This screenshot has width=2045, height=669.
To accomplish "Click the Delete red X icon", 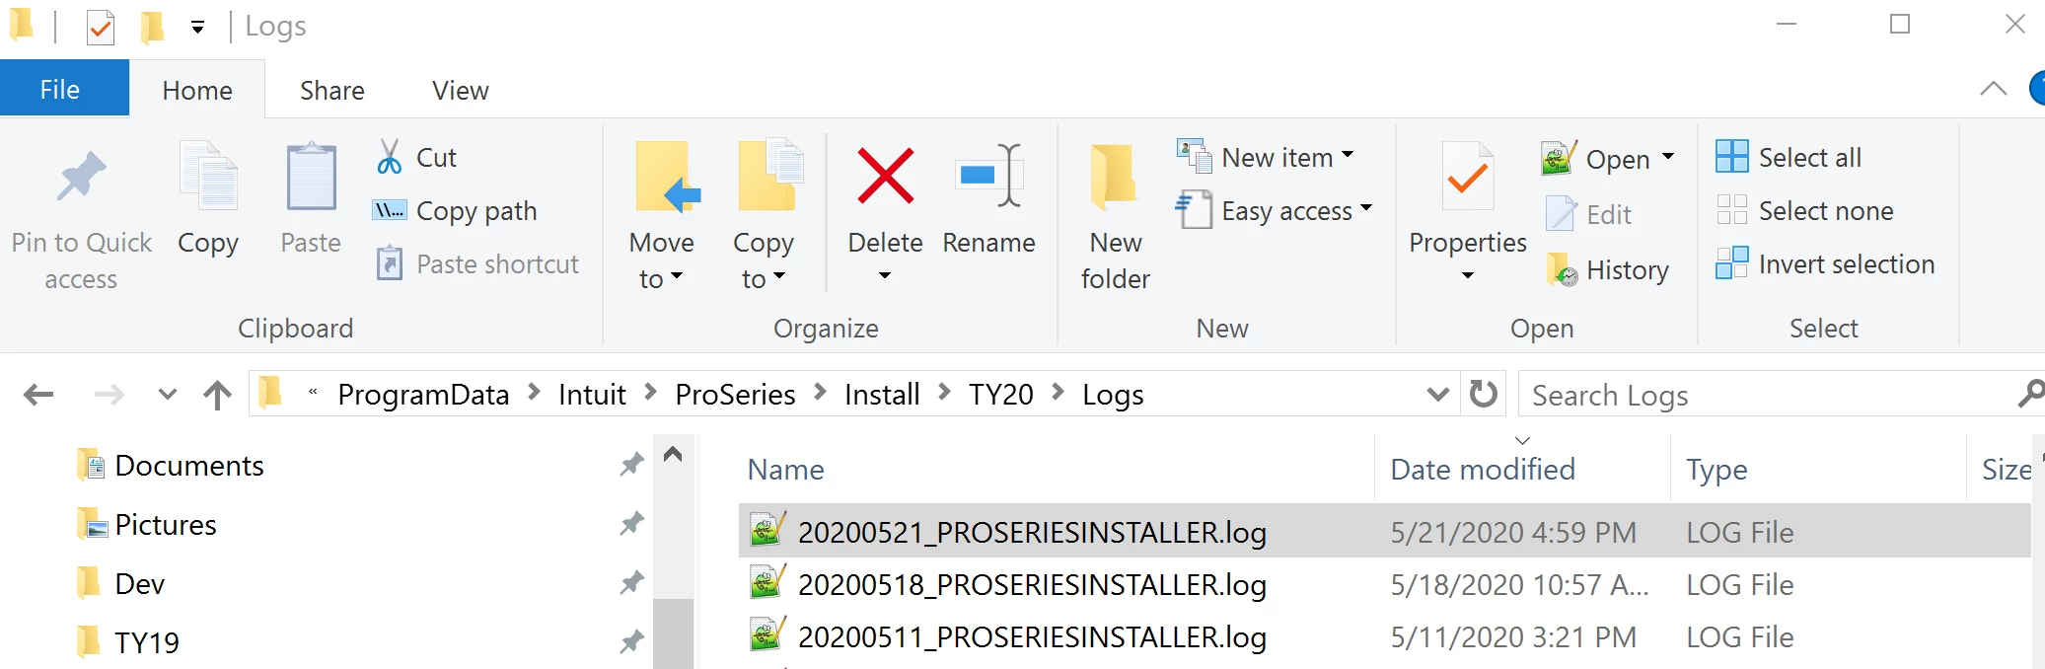I will click(885, 177).
